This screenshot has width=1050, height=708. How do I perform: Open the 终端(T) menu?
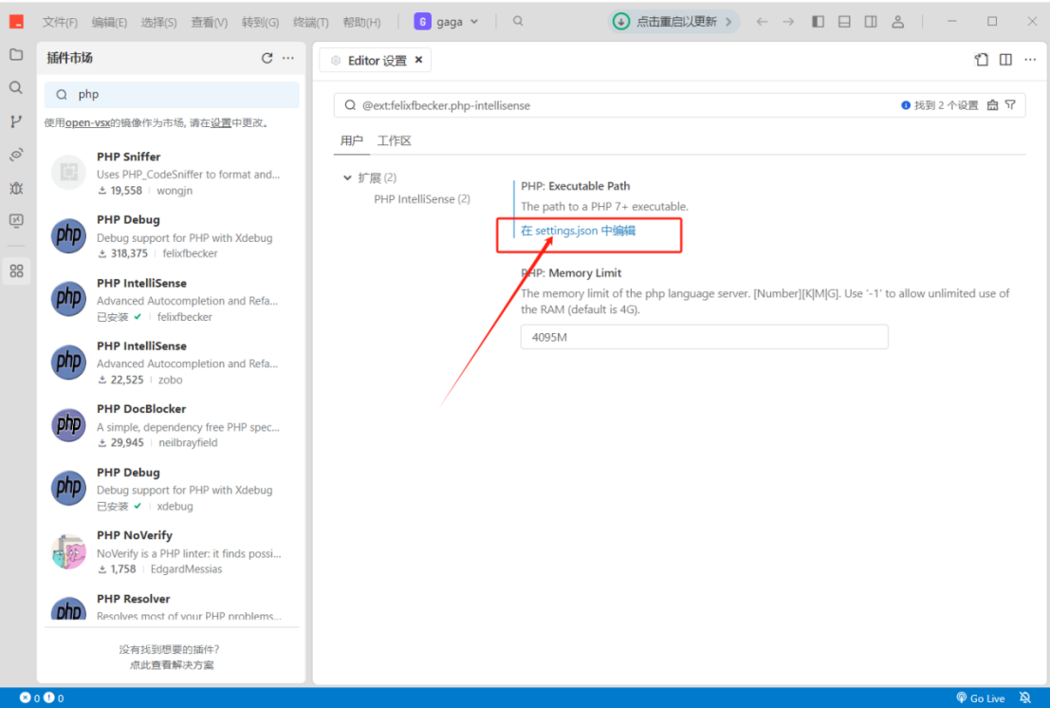tap(311, 22)
